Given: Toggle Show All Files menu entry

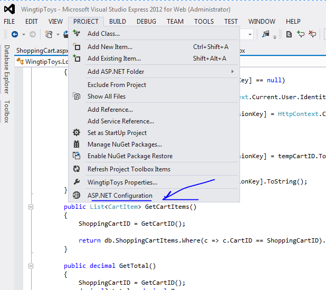Looking at the screenshot, I should [154, 96].
